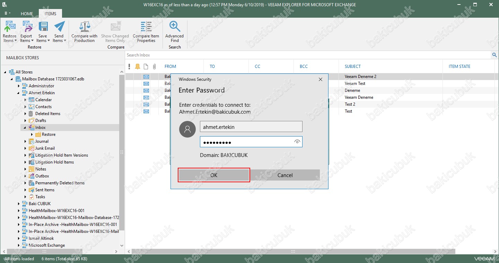Image resolution: width=499 pixels, height=263 pixels.
Task: Select Litigation Hold Item Versions folder
Action: coord(62,155)
